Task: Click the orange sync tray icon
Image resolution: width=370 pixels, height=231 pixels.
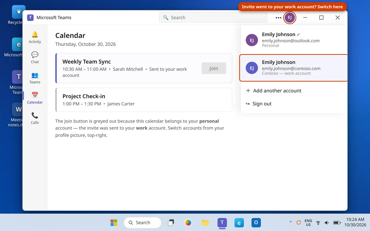Action: (298, 222)
